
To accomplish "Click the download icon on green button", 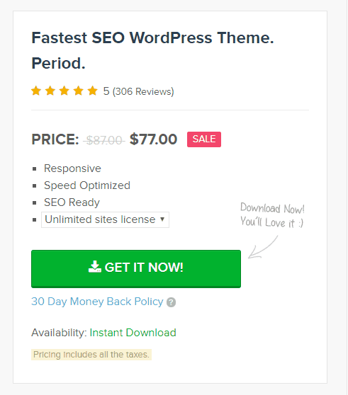I will [95, 267].
